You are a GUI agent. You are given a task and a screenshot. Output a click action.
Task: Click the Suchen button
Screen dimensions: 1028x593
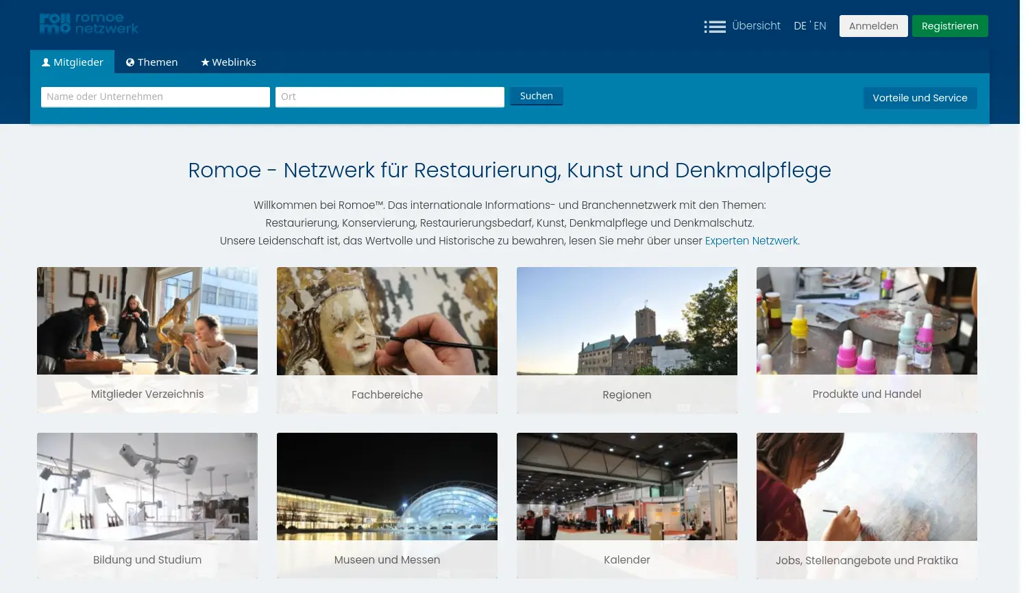click(x=537, y=96)
